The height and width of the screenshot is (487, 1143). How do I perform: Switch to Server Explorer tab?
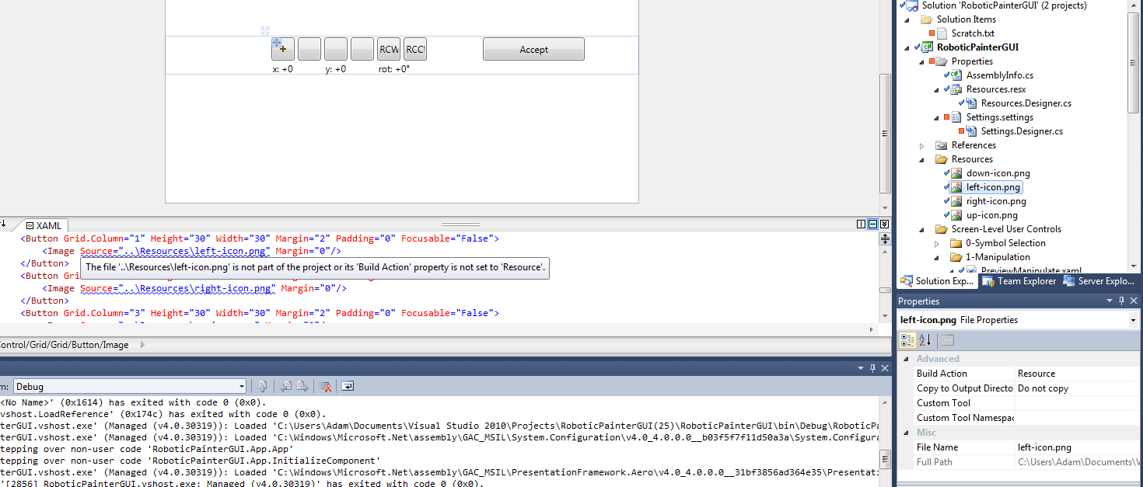pyautogui.click(x=1100, y=281)
